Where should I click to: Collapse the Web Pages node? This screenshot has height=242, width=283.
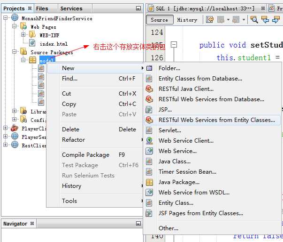click(x=14, y=26)
